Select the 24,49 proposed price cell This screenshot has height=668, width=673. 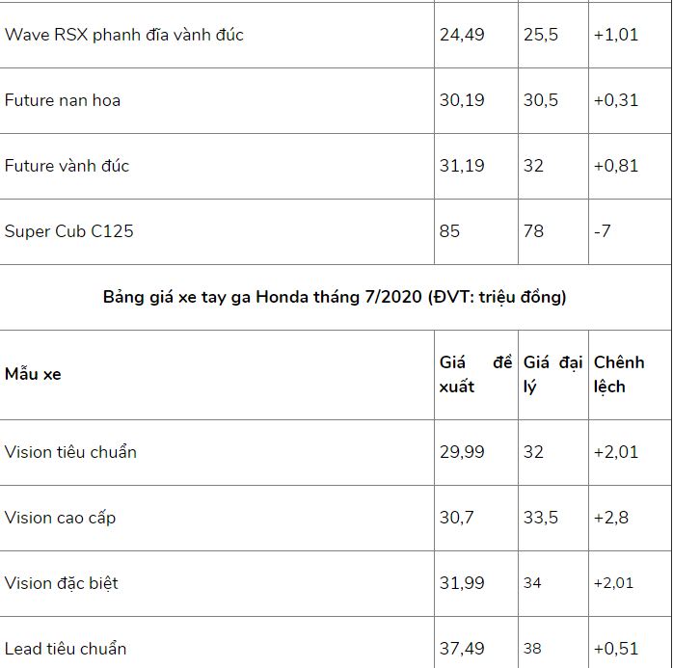[462, 35]
